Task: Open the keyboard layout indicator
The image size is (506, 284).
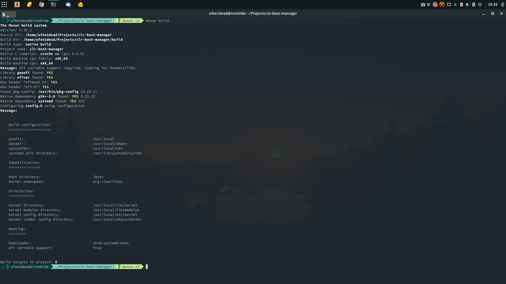Action: click(x=423, y=4)
